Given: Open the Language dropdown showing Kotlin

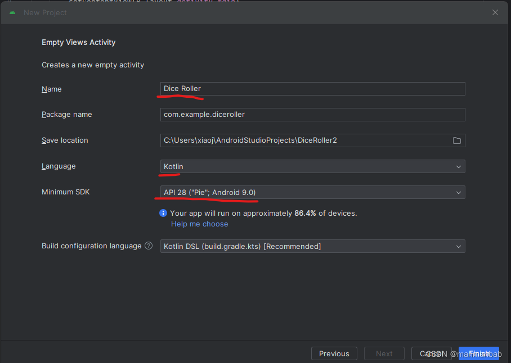Looking at the screenshot, I should (x=312, y=166).
